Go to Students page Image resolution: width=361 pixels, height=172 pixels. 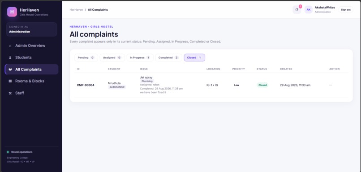(31, 57)
